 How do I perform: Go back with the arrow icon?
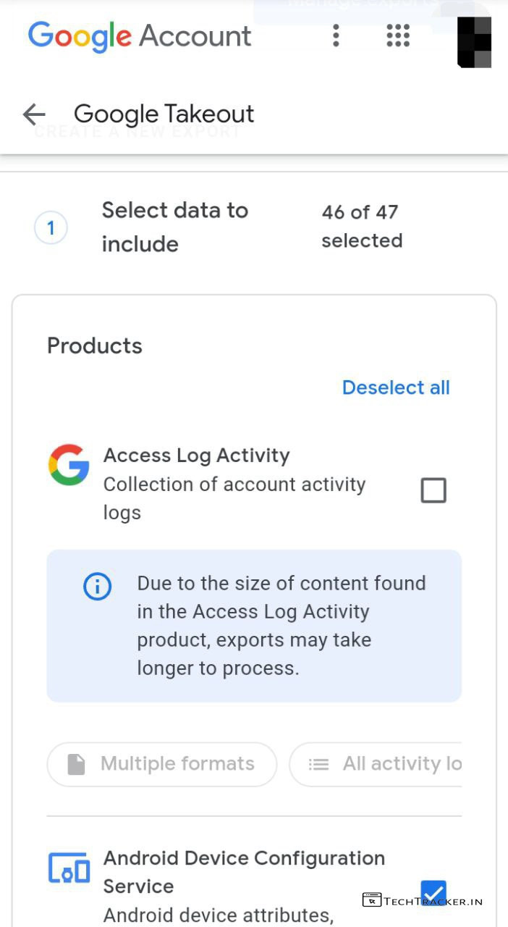point(34,114)
